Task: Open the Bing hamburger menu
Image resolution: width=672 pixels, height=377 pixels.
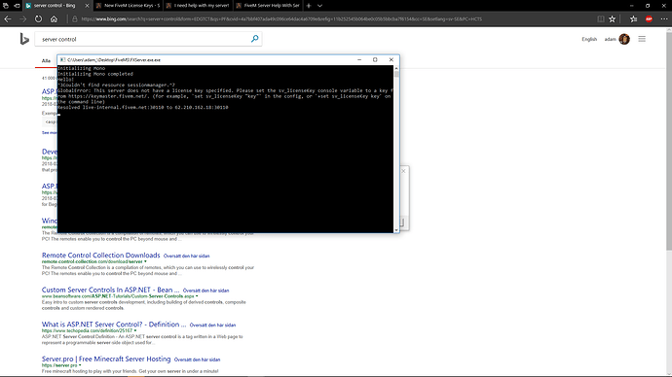Action: (x=642, y=39)
